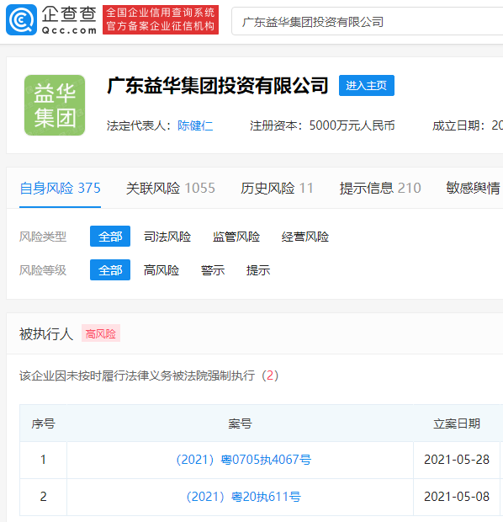Click the Qcc.com magnifier logo icon

pos(21,20)
